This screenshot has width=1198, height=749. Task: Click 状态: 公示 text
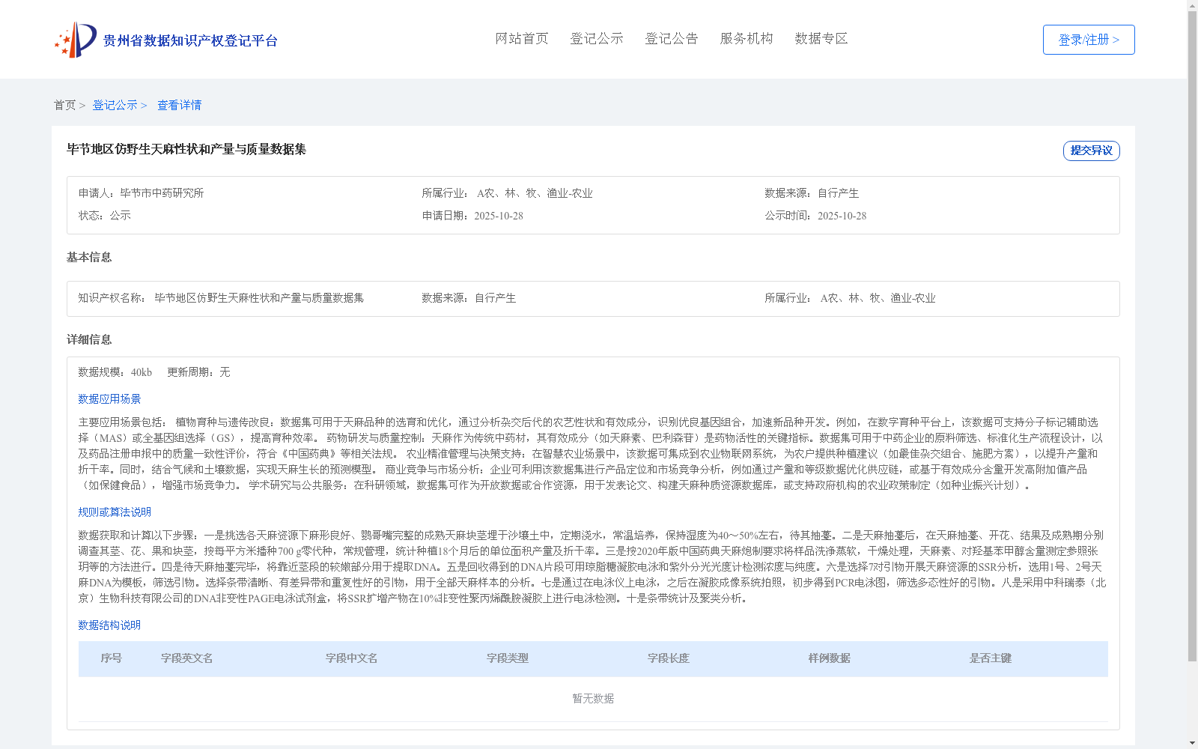(105, 216)
